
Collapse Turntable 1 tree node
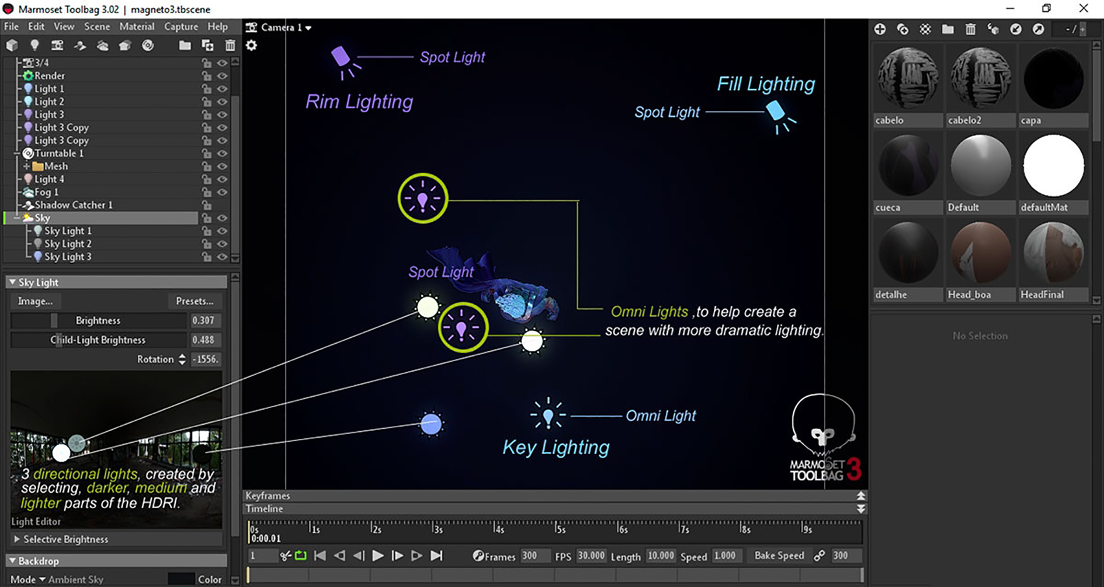[17, 153]
